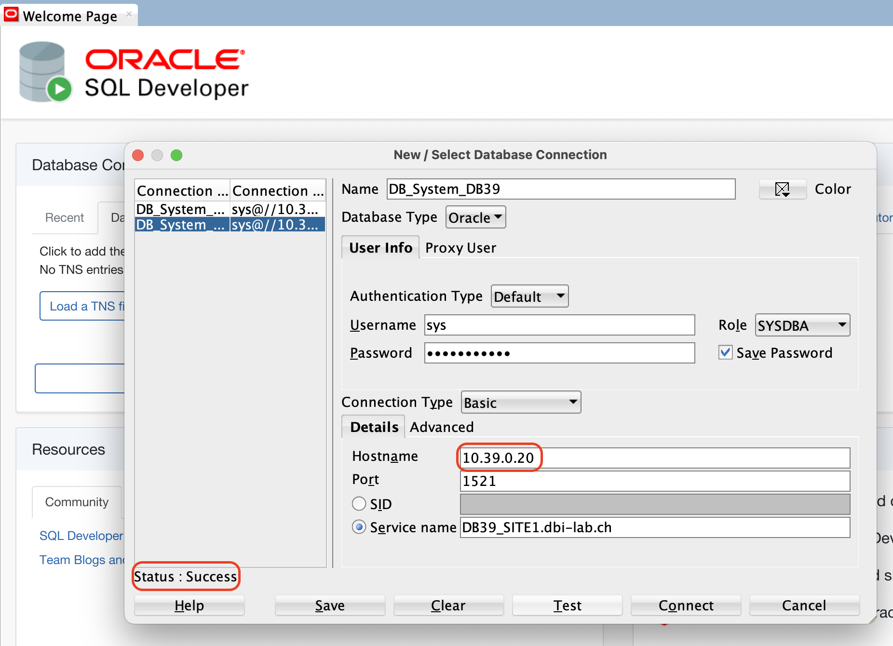Screen dimensions: 893x646
Task: Close the database connection dialog with red button
Action: pyautogui.click(x=138, y=155)
